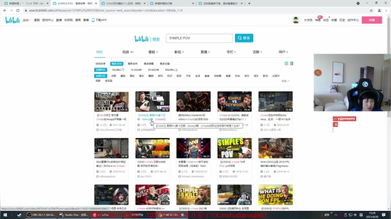This screenshot has width=391, height=219.
Task: Select 最新发布 sort option
Action: 133,64
